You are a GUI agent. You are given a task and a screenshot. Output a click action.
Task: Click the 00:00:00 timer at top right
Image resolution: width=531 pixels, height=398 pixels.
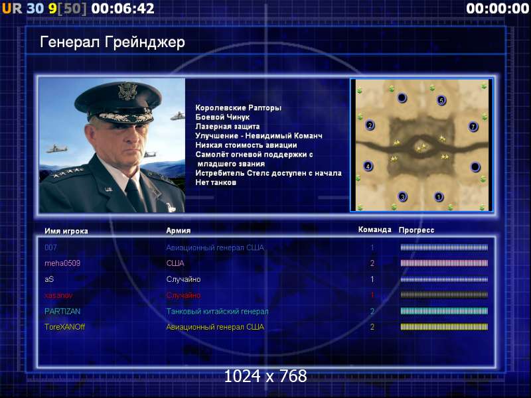497,9
